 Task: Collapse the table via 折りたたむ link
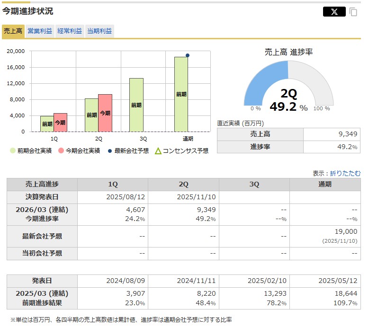click(x=345, y=173)
